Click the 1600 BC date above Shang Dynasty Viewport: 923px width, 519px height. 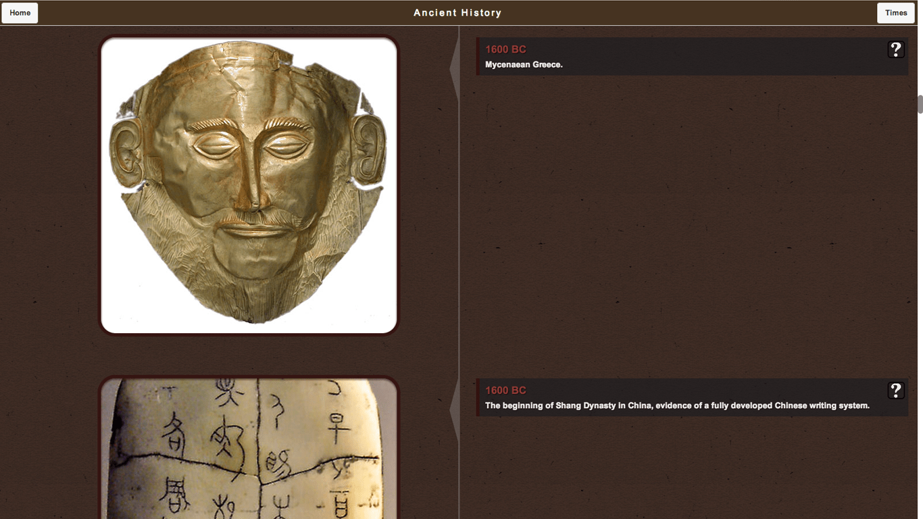click(x=505, y=391)
